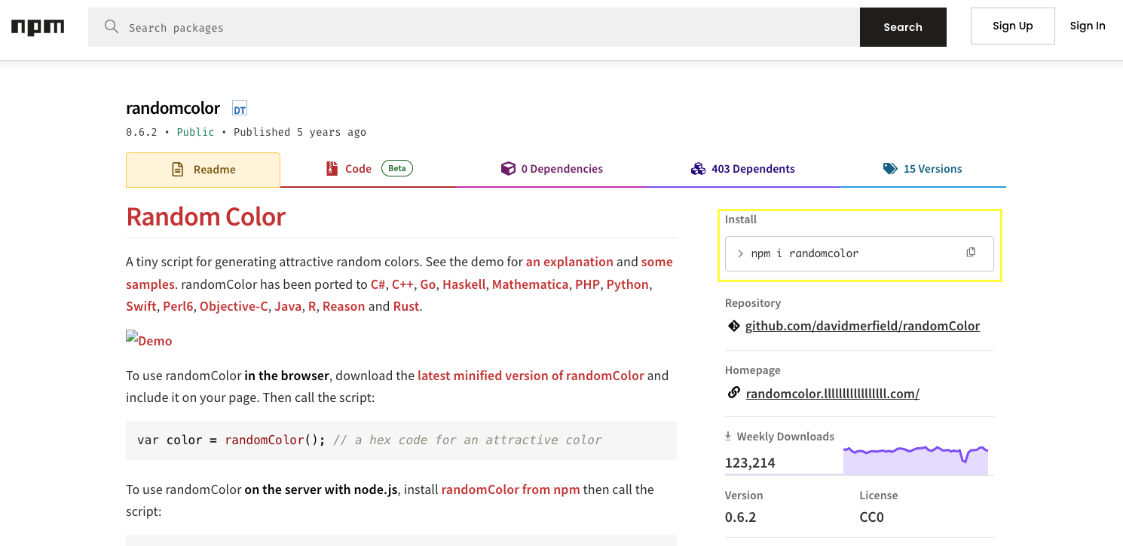Open the C++ port link
Viewport: 1123px width, 546px height.
pos(402,284)
